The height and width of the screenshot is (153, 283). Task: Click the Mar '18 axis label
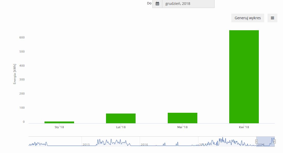click(182, 127)
